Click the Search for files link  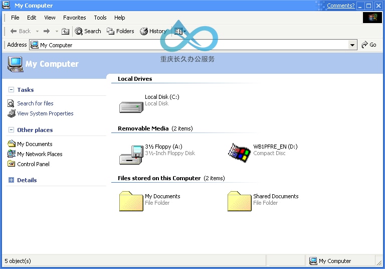point(35,103)
